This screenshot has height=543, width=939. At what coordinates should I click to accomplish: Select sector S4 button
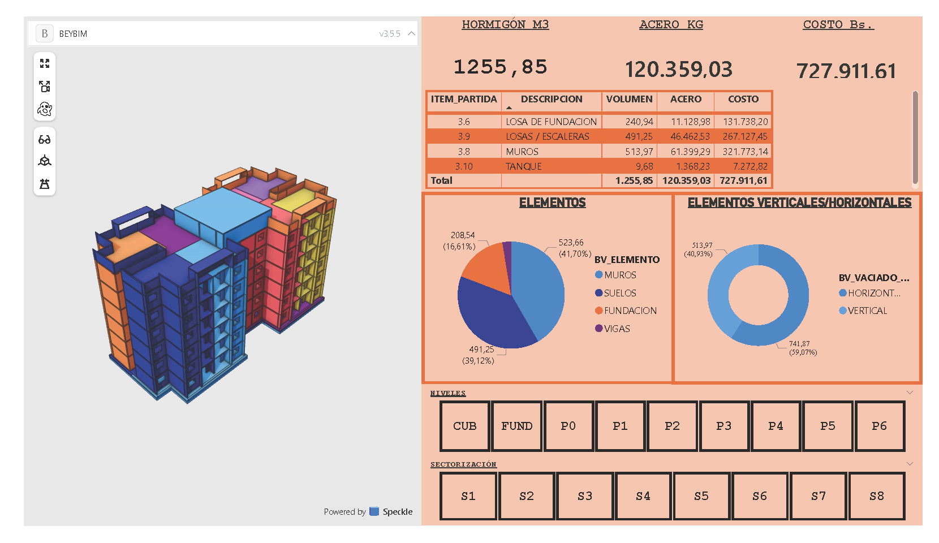coord(643,496)
